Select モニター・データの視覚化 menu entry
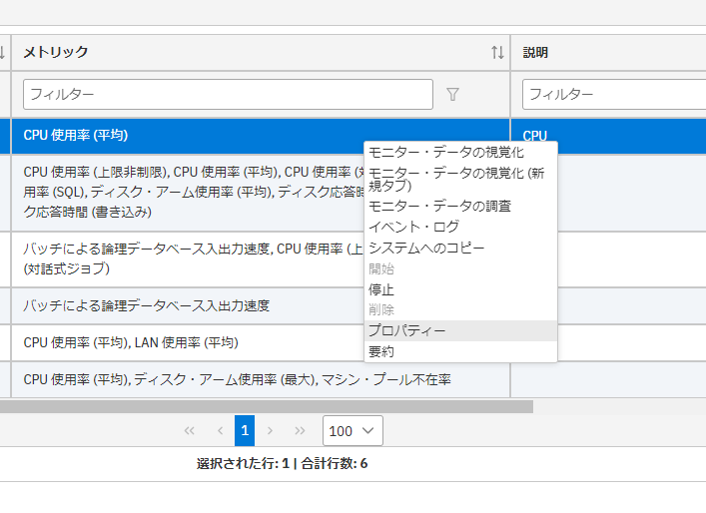 pyautogui.click(x=460, y=152)
